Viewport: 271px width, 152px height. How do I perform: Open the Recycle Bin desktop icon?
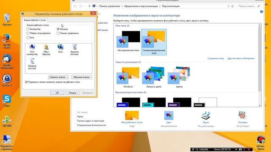pos(7,19)
